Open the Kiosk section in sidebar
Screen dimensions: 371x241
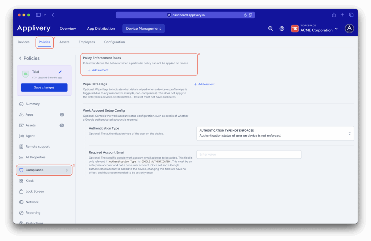click(x=29, y=181)
